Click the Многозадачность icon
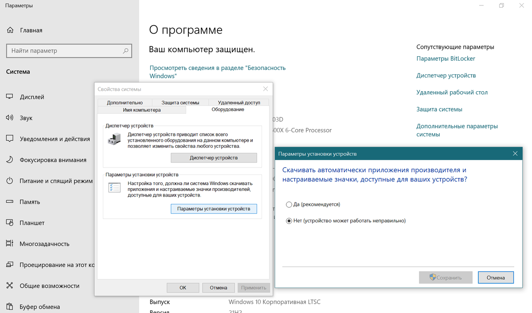 point(10,243)
